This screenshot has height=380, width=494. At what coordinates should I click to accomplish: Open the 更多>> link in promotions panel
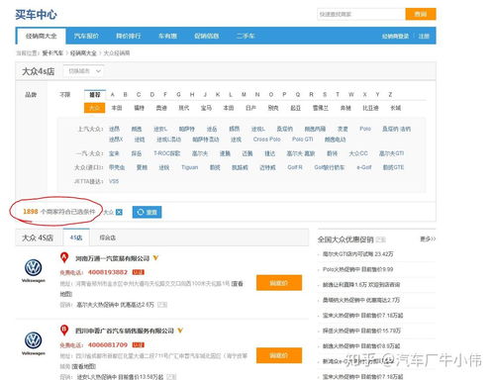tap(428, 238)
